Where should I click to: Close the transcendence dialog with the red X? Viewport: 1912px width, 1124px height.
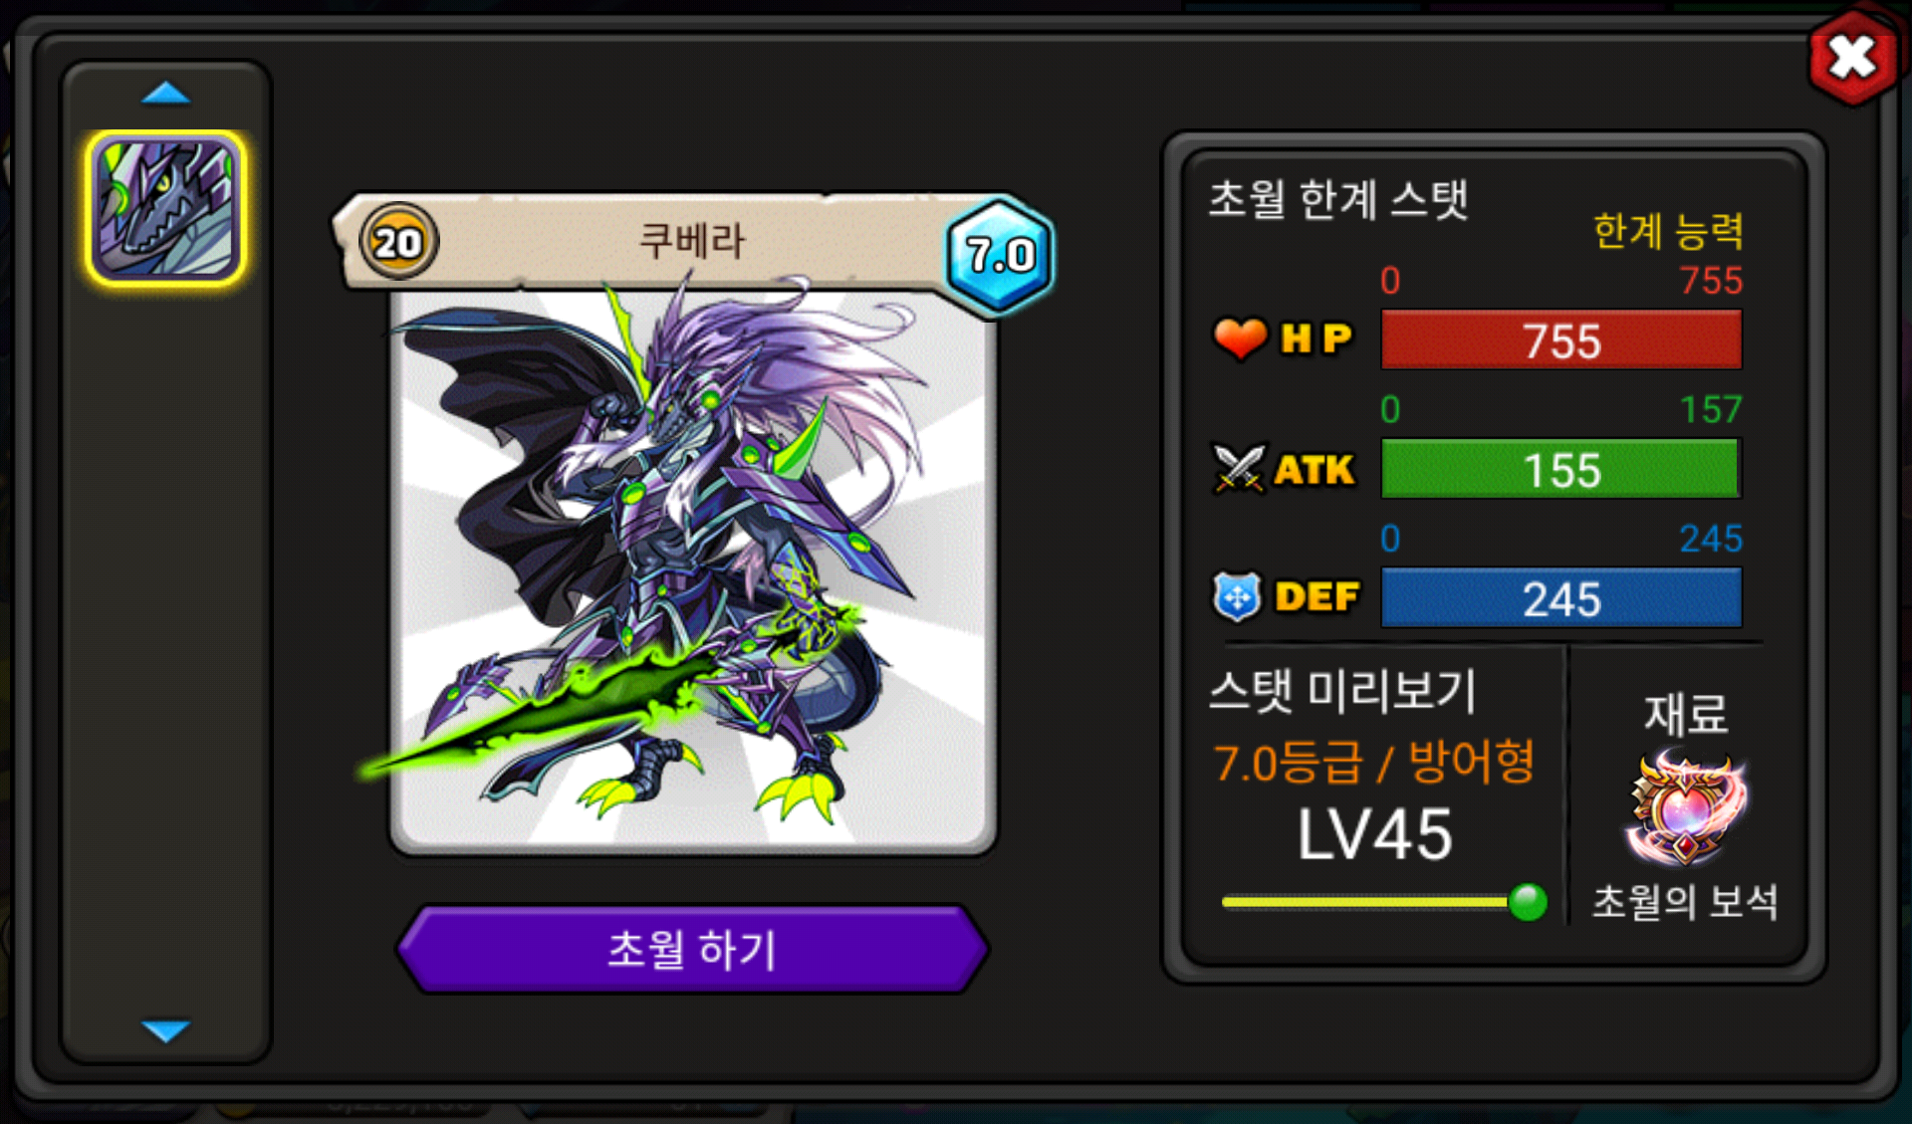click(1852, 57)
